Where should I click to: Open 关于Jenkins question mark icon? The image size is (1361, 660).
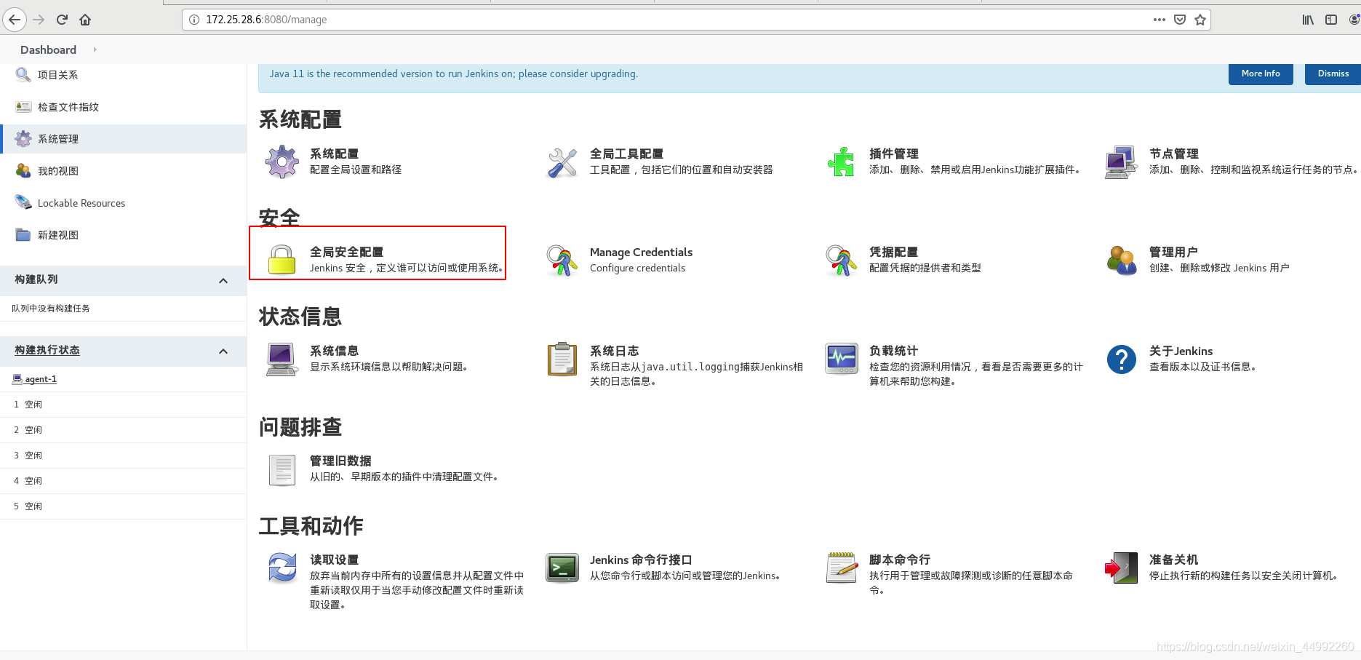click(x=1121, y=359)
